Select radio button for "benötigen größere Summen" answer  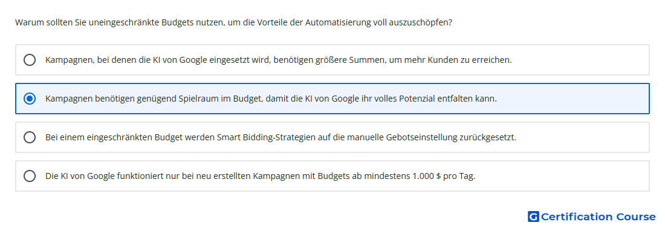pos(30,60)
